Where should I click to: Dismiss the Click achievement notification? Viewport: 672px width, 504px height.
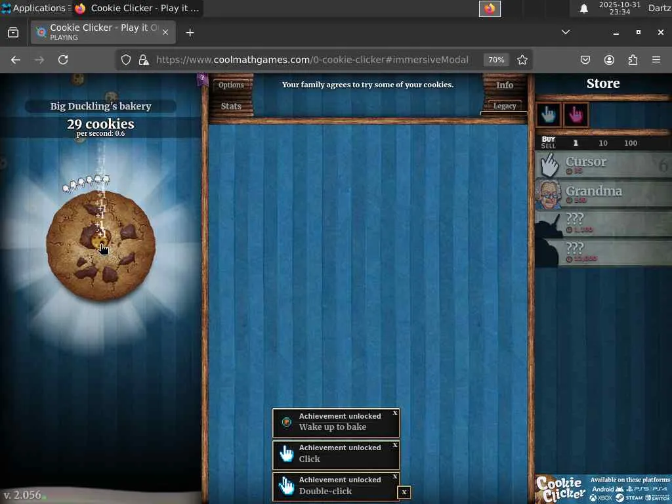(x=395, y=445)
